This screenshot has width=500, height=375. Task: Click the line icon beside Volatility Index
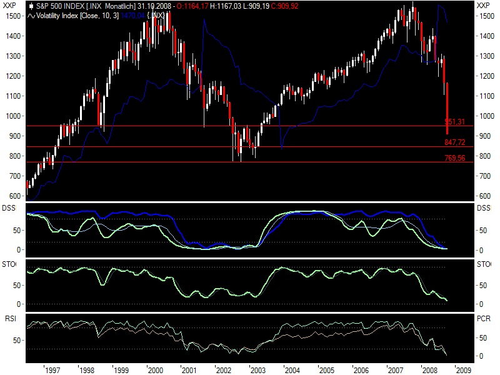[x=31, y=16]
